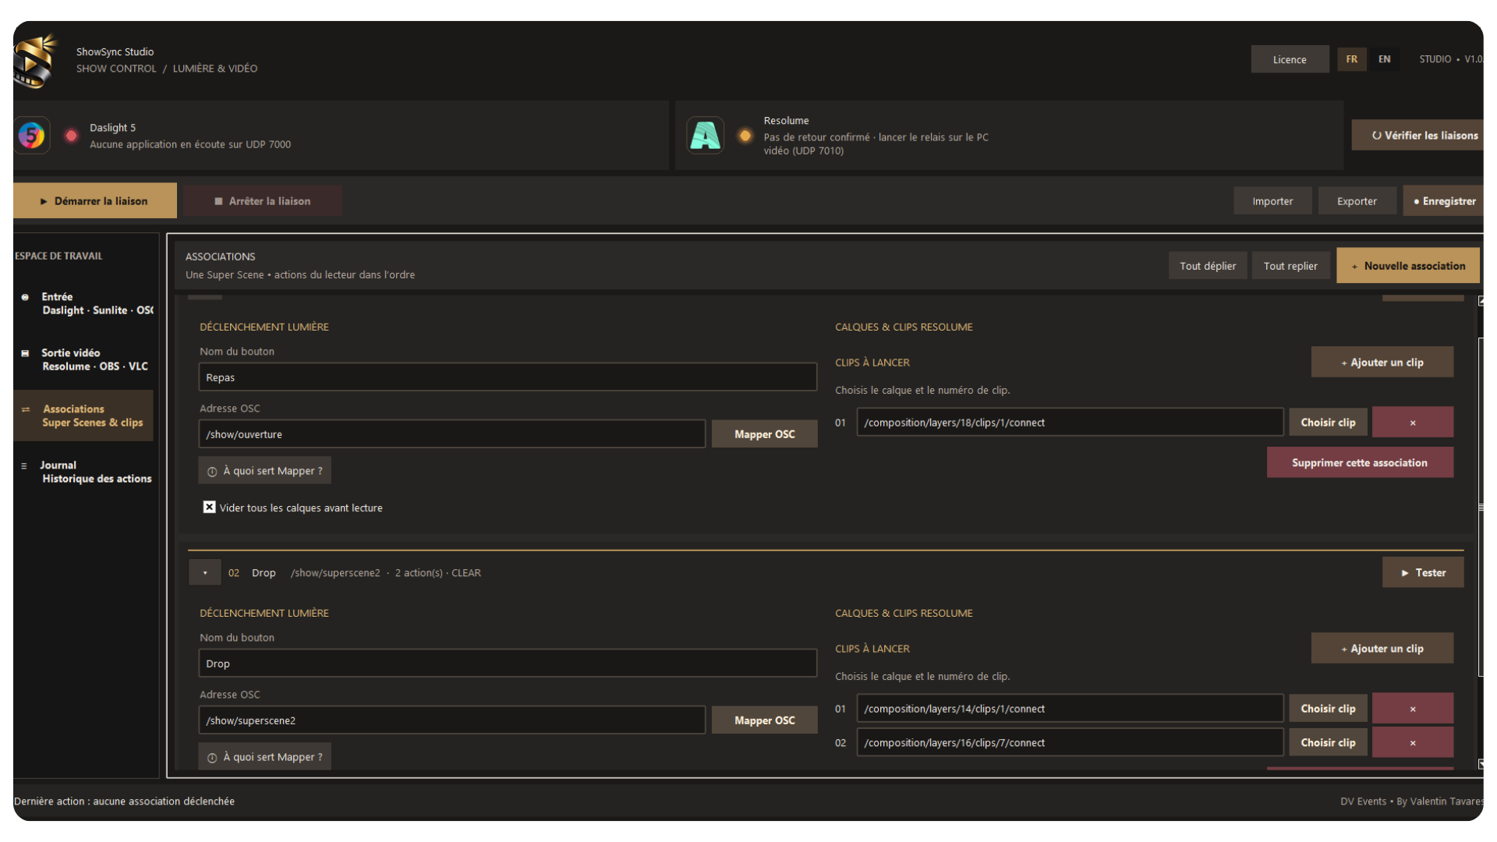Click the orange Resolume status indicator
The image size is (1497, 842).
point(745,136)
